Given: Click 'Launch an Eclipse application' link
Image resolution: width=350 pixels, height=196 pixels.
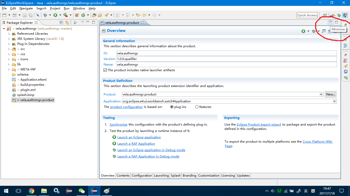Looking at the screenshot, I should [139, 137].
